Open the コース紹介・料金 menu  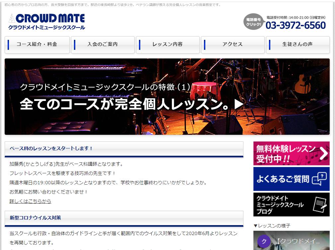[37, 44]
